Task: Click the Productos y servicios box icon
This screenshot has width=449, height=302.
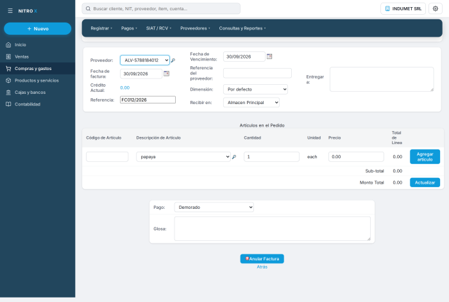Action: tap(8, 80)
